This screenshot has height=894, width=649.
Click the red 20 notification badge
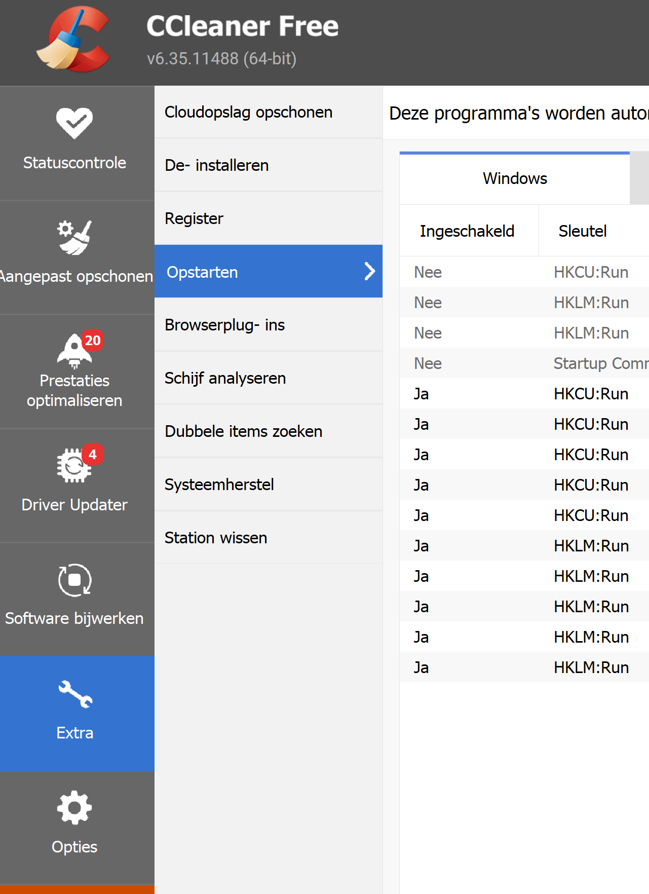coord(93,341)
